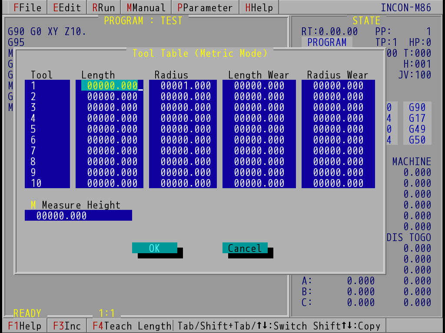The image size is (445, 333).
Task: Select Length Wear field for tool 9
Action: (259, 172)
